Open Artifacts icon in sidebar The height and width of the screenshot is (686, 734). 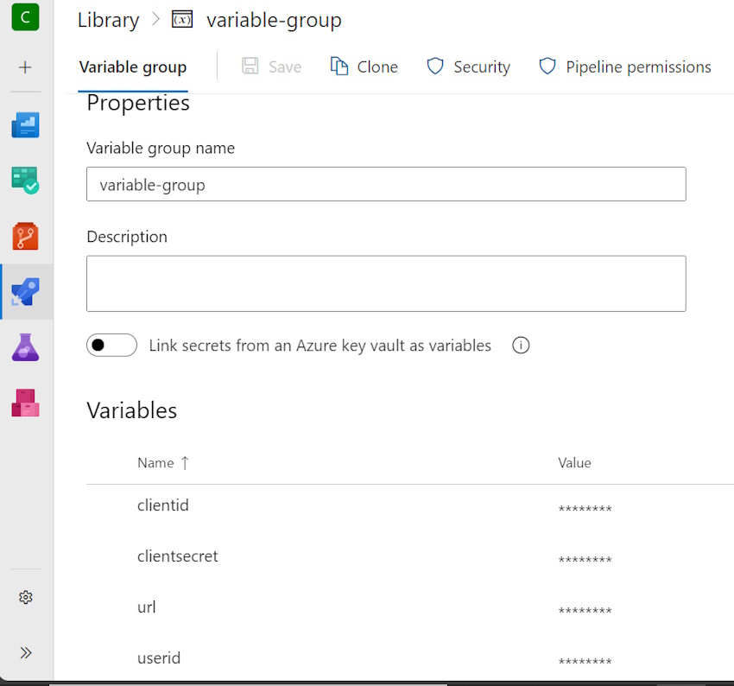tap(26, 403)
